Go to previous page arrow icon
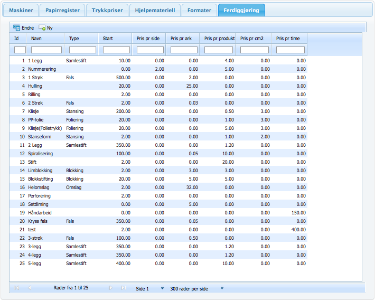Viewport: 375px width, 301px height. coord(29,288)
